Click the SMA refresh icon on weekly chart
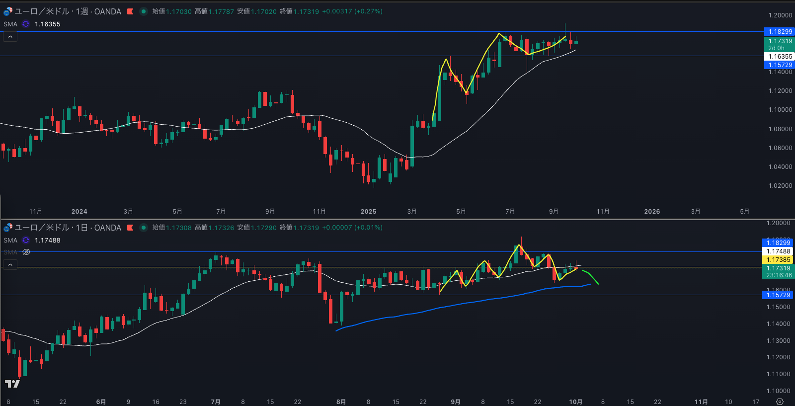 point(26,24)
